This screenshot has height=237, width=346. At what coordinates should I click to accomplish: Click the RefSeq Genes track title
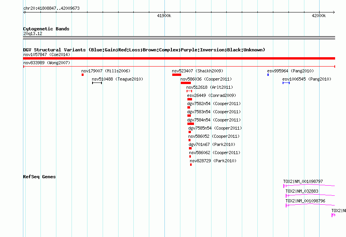(x=39, y=177)
